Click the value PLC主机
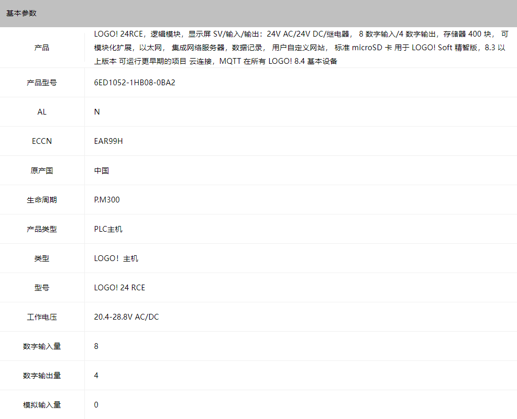The height and width of the screenshot is (419, 517). coord(108,229)
